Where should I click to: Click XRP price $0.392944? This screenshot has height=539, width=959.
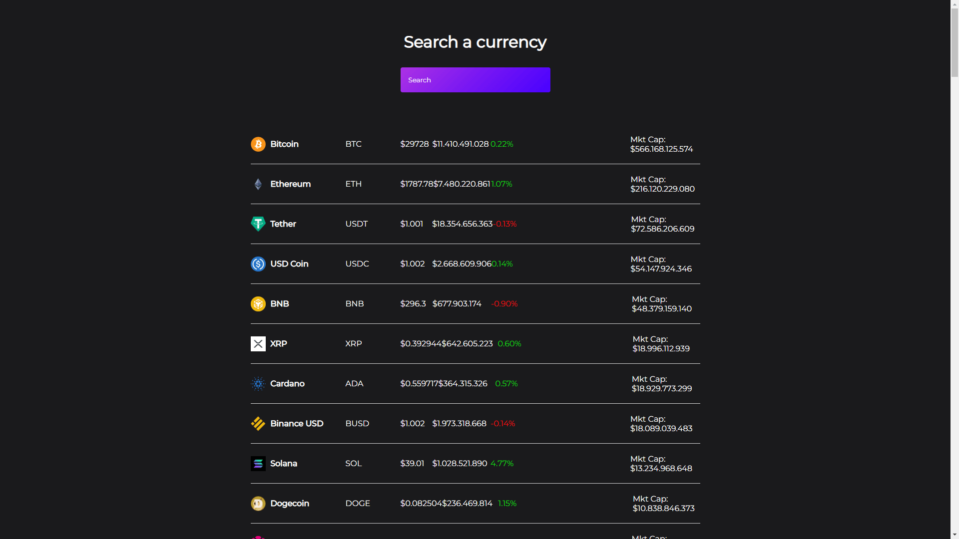point(421,344)
